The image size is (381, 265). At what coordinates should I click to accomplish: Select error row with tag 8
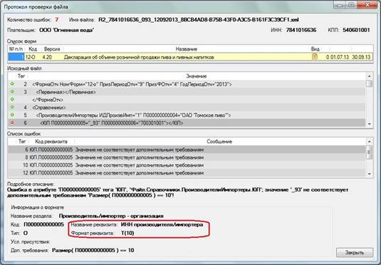coord(187,157)
